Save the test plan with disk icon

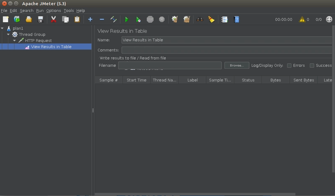(x=40, y=19)
